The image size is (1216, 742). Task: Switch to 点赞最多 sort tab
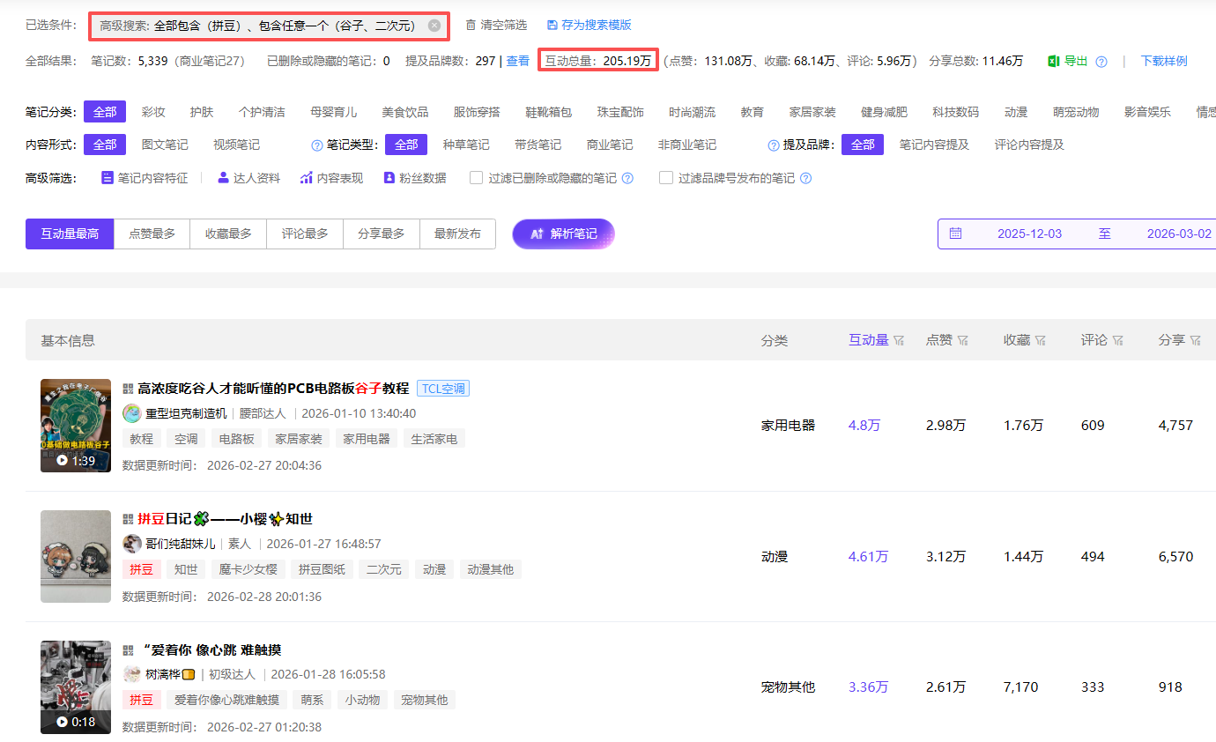pyautogui.click(x=152, y=234)
